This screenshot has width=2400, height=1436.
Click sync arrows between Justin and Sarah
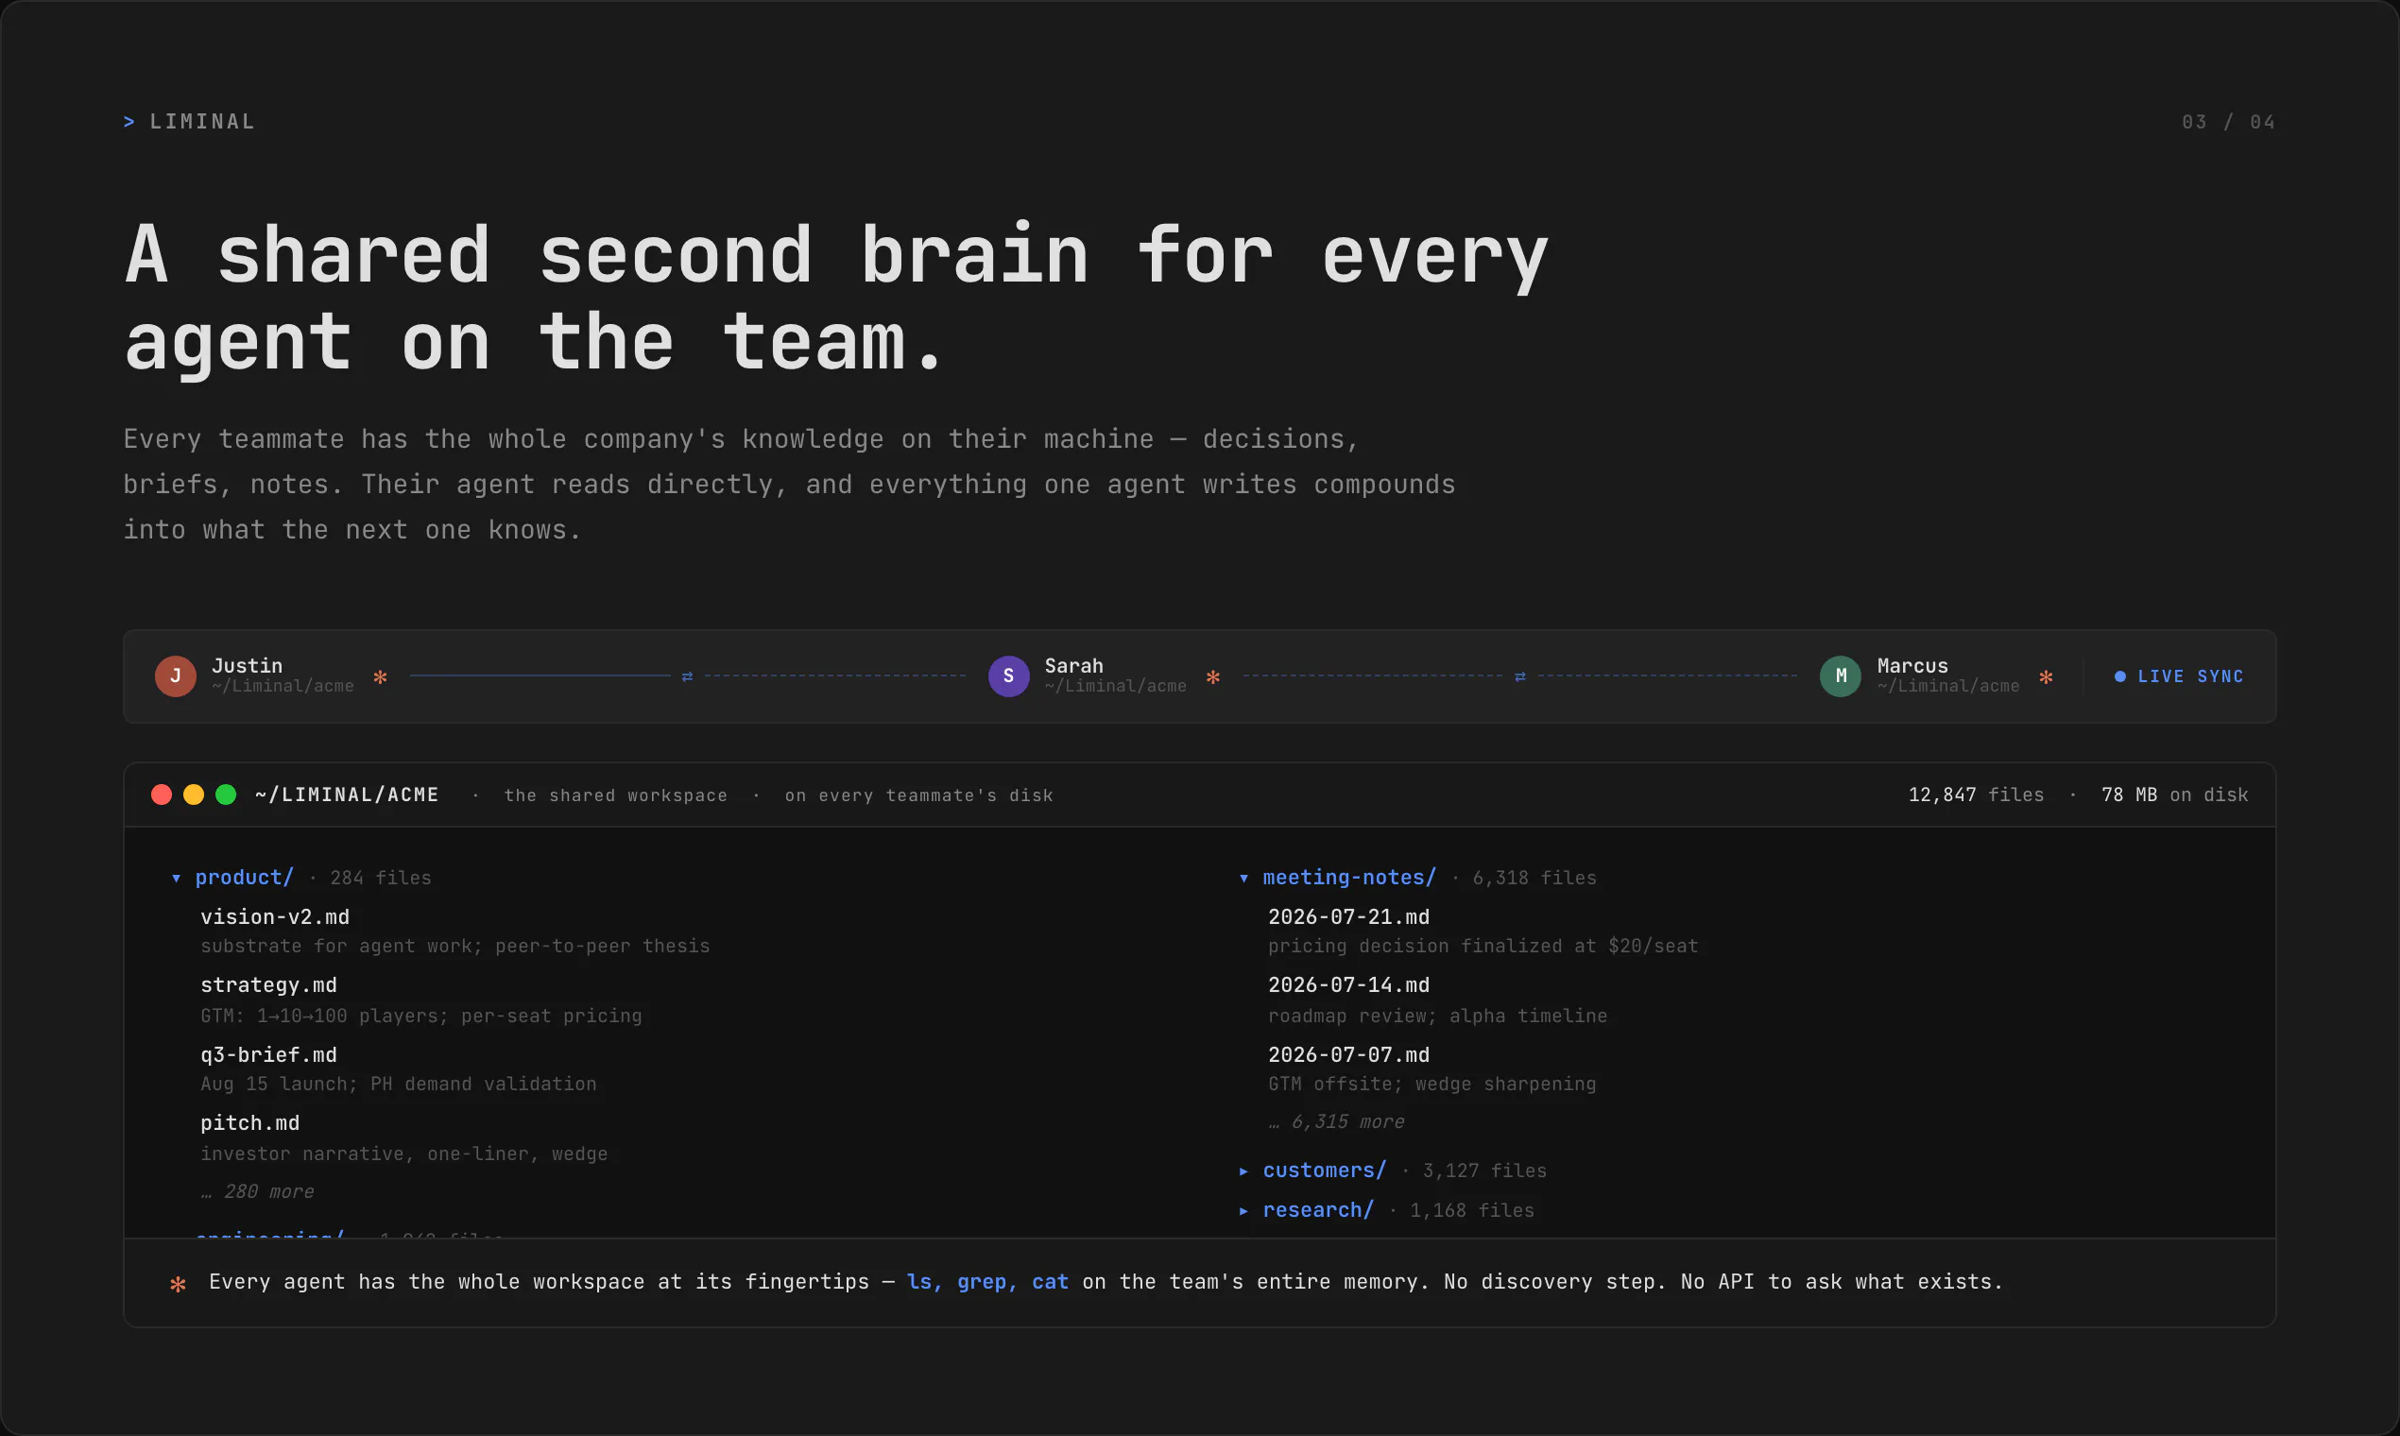(687, 676)
